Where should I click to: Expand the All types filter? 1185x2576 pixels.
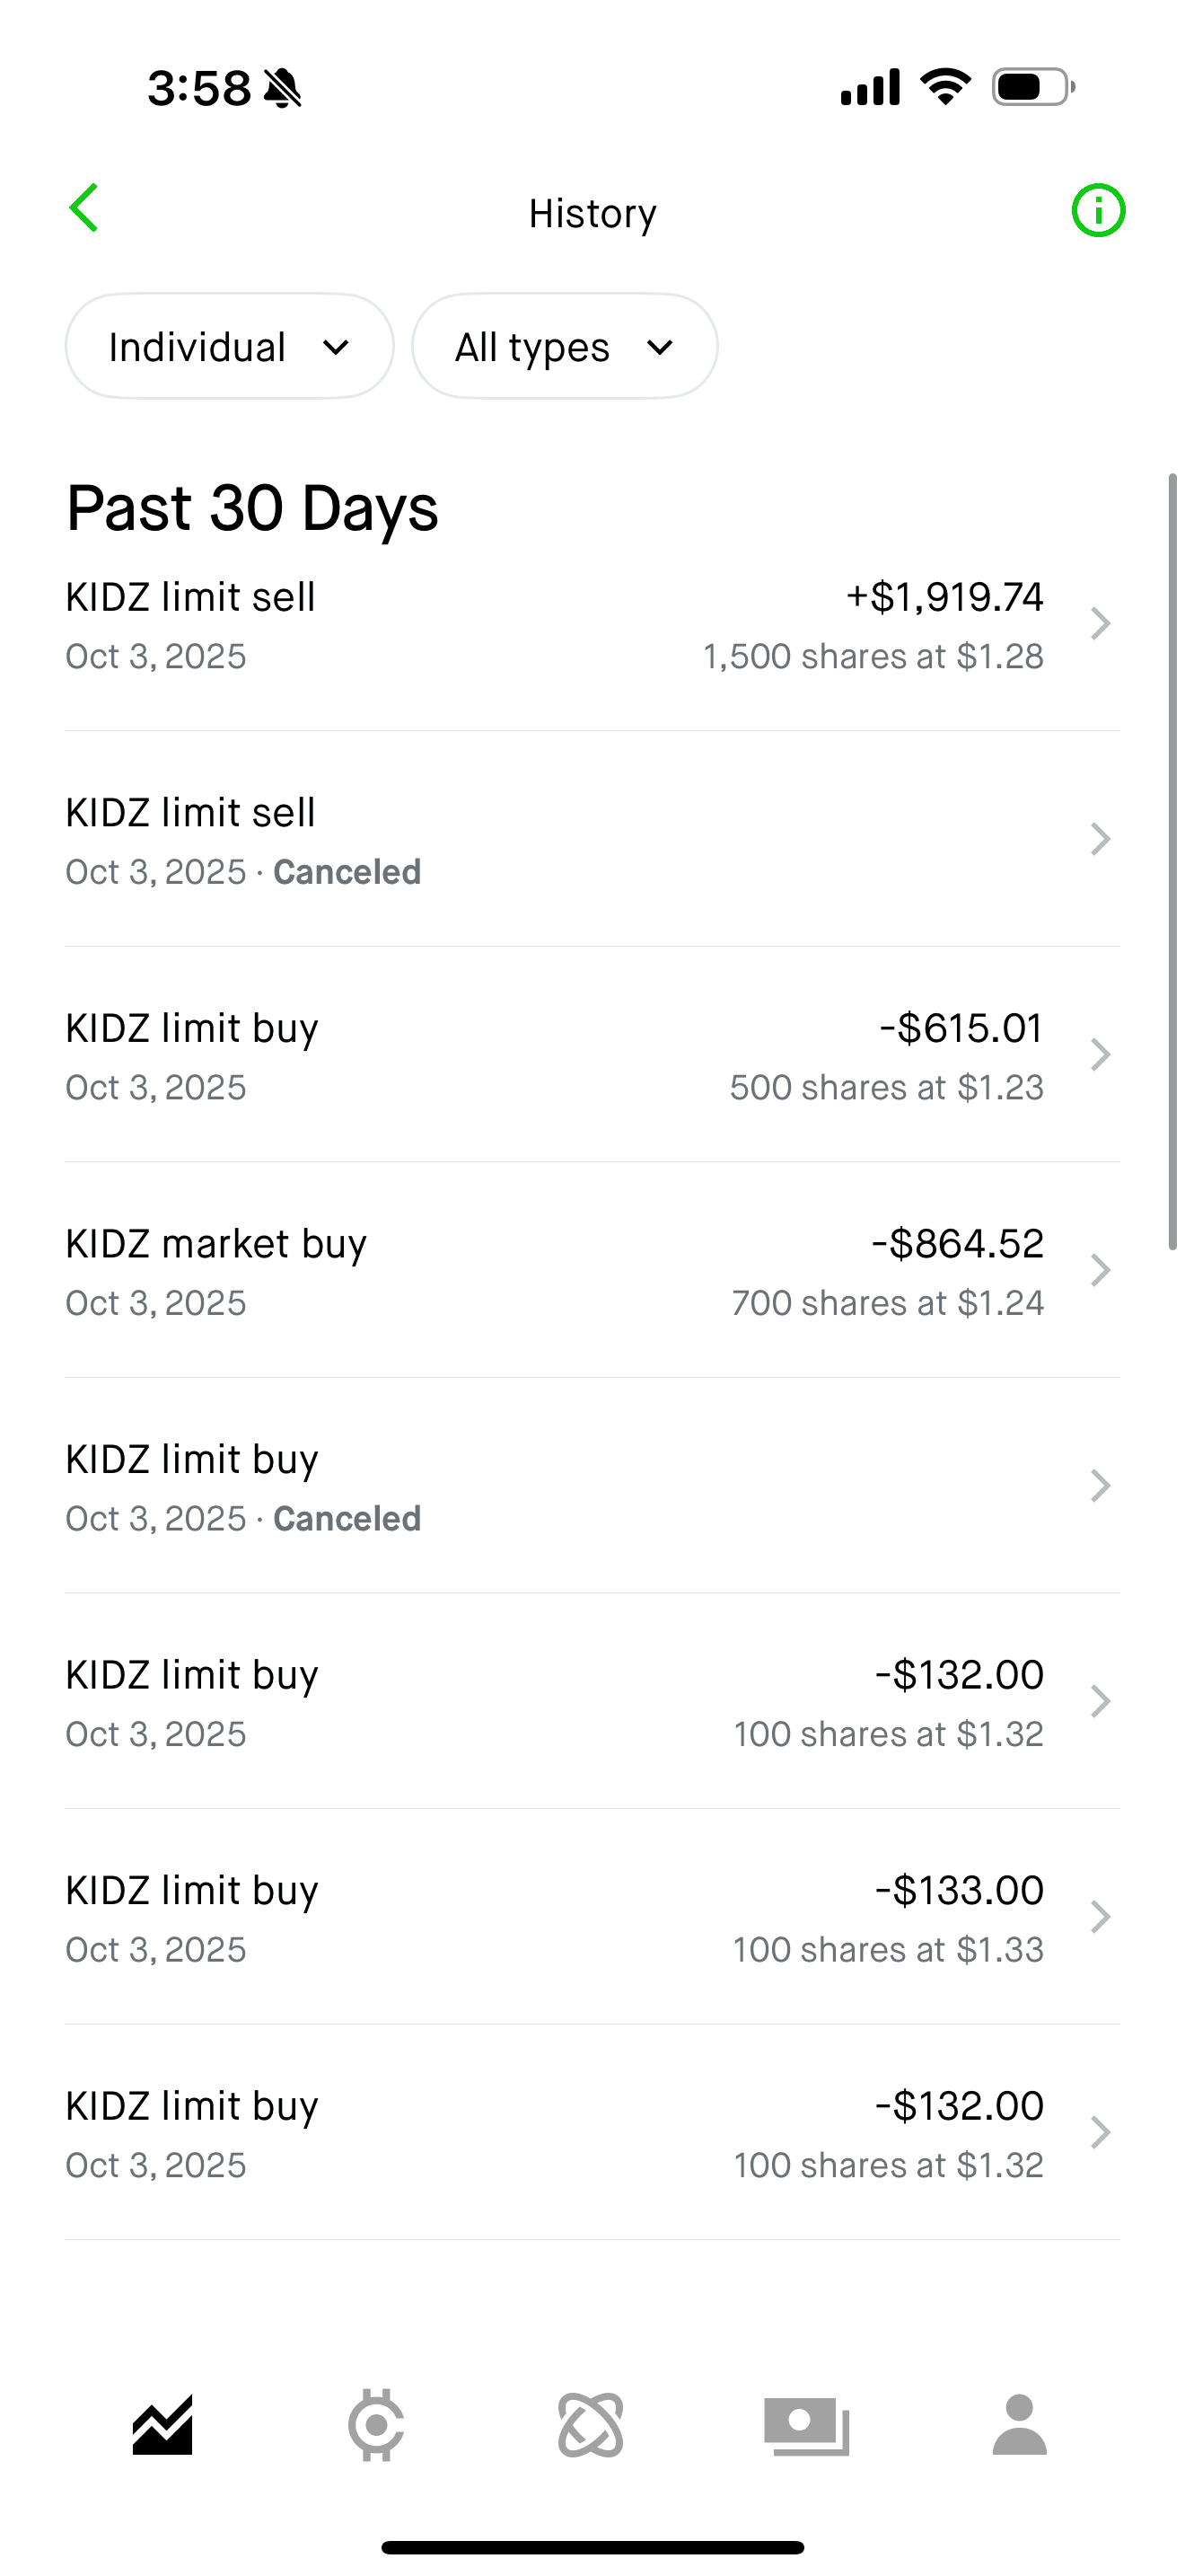[565, 347]
